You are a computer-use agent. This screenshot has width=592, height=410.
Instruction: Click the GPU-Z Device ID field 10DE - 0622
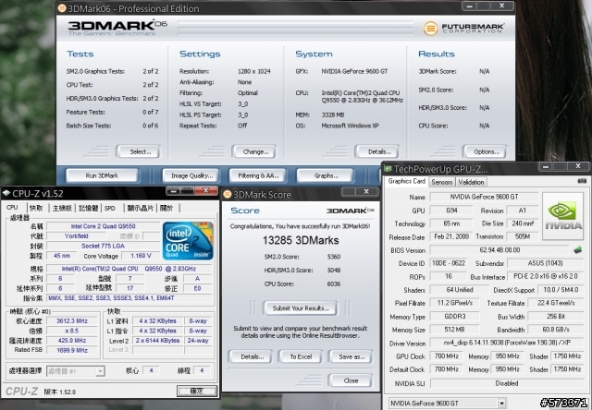(x=449, y=263)
